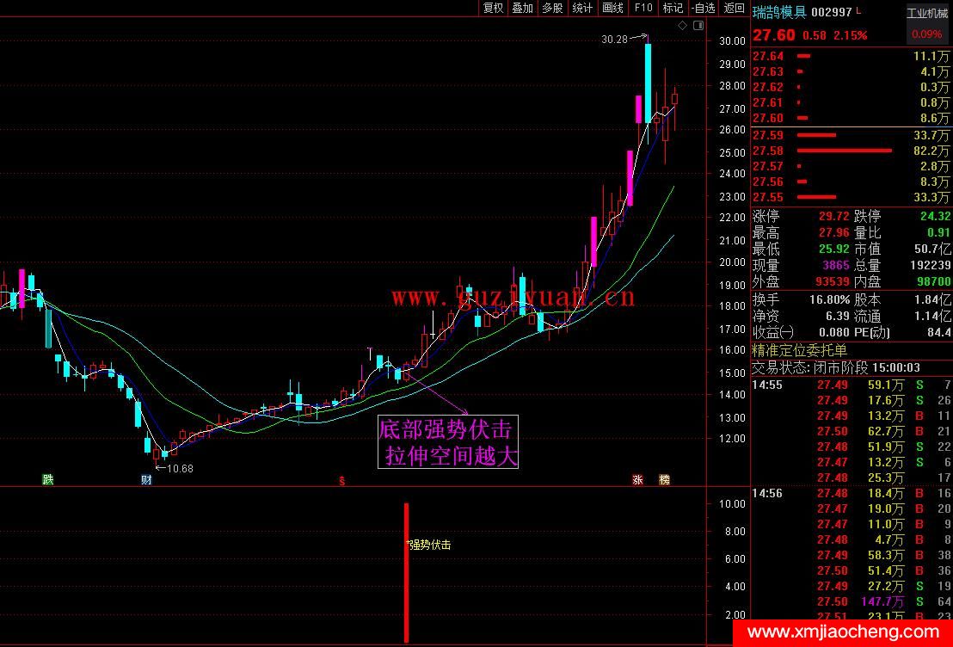953x647 pixels.
Task: Click the 榜 ranking marker icon
Action: pyautogui.click(x=664, y=479)
